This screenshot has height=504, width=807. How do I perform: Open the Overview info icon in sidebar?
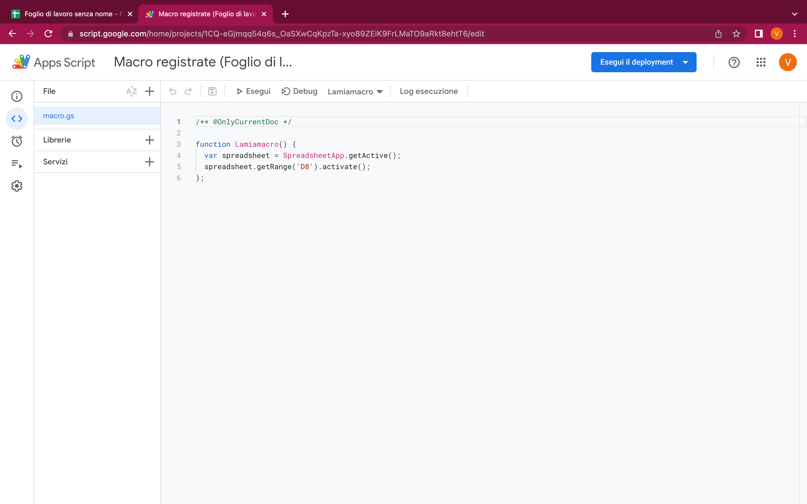point(17,96)
